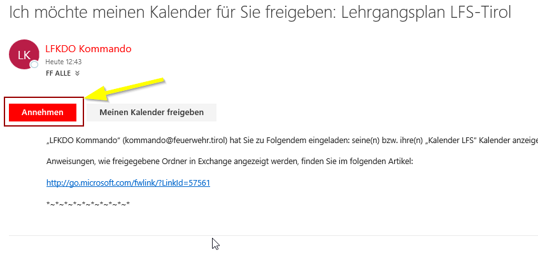Click the Meinen Kalender freigeben button
Screen dimensions: 538x255
tap(152, 113)
